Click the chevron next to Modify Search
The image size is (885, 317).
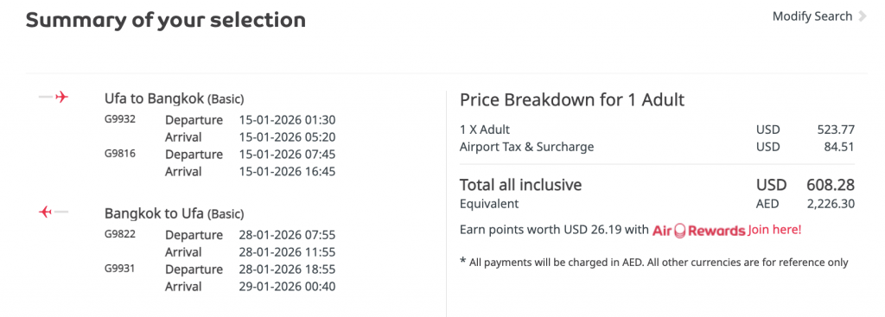[863, 16]
